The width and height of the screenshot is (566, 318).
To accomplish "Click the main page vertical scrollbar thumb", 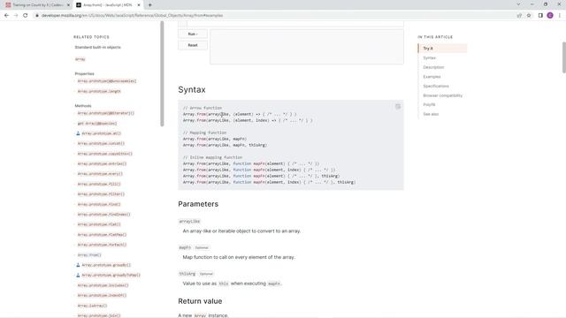I will pyautogui.click(x=564, y=57).
